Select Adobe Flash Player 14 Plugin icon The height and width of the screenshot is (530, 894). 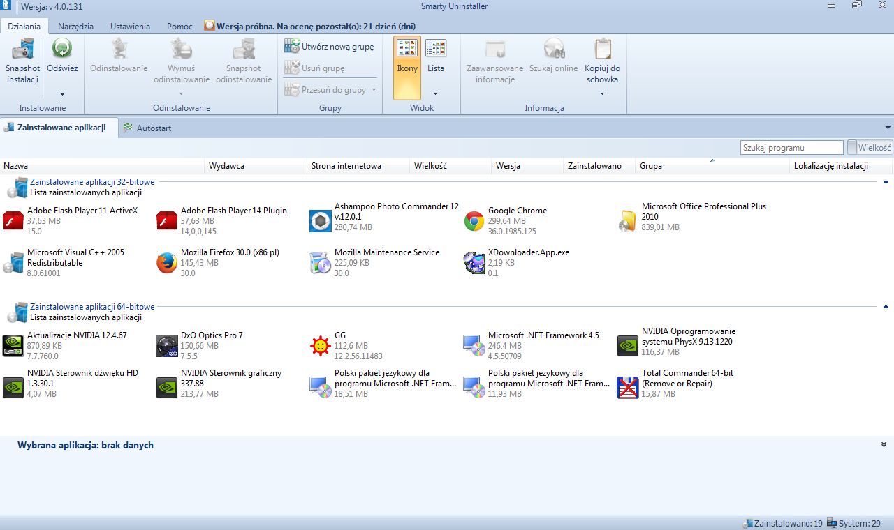tap(167, 220)
